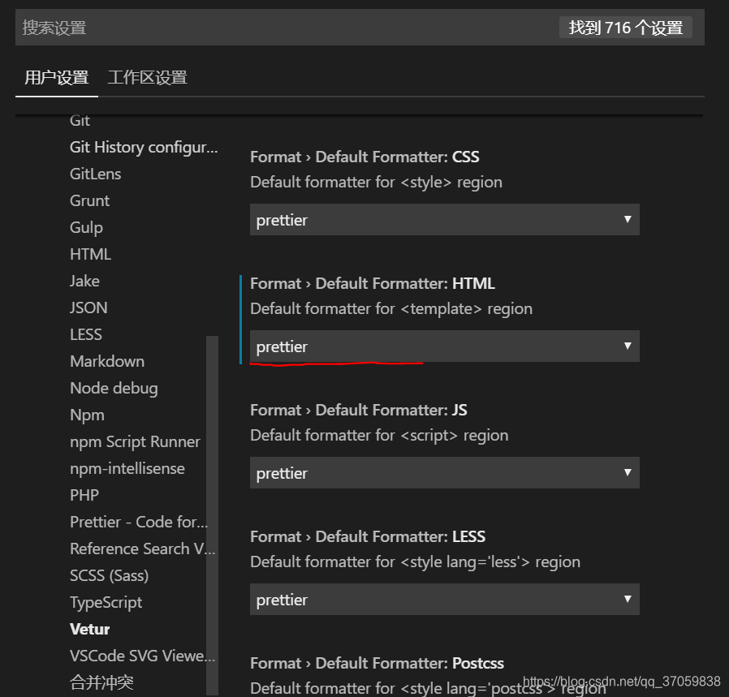The width and height of the screenshot is (729, 697).
Task: Click the settings search input field
Action: 360,28
